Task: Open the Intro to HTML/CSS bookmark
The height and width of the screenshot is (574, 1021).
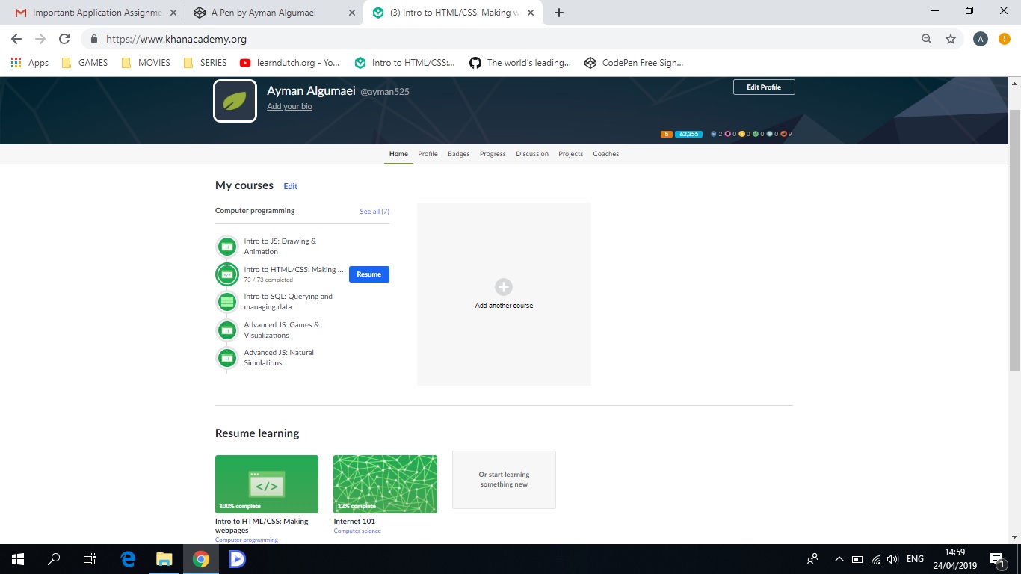Action: tap(404, 63)
